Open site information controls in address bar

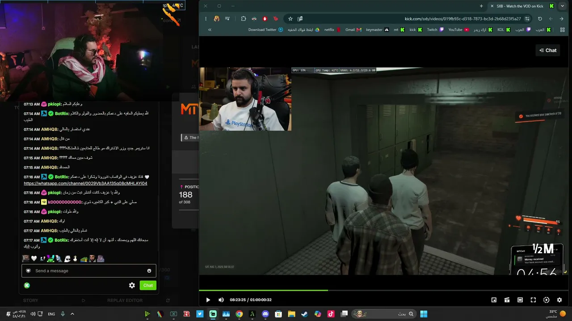click(x=527, y=19)
